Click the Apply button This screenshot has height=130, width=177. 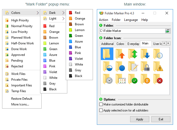140,119
